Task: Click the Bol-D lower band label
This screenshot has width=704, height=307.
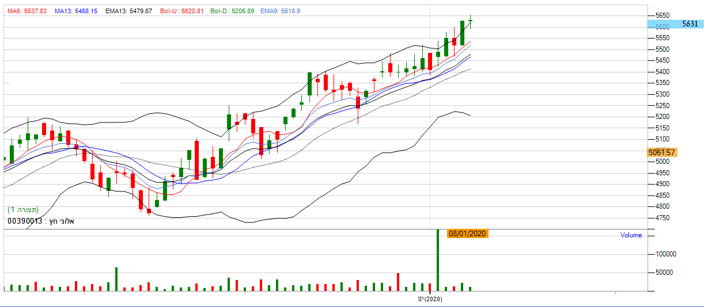Action: [x=232, y=11]
